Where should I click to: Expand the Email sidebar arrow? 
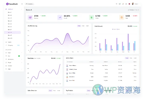[22, 53]
